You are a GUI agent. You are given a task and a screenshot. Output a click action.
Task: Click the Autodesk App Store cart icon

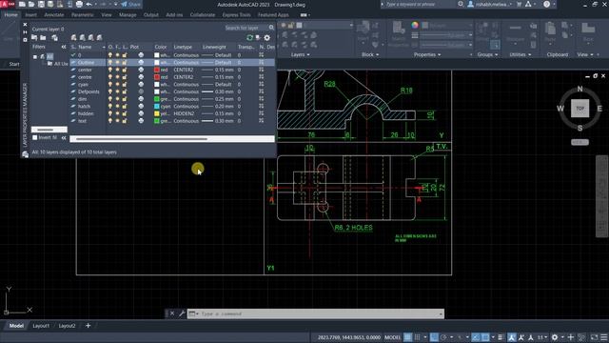519,4
